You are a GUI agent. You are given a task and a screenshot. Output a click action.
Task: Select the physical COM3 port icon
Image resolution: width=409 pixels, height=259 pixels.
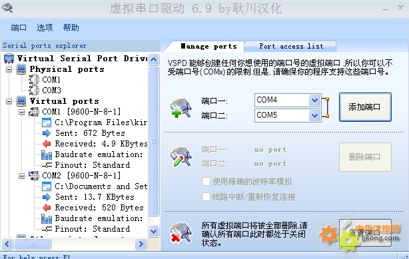pos(34,91)
